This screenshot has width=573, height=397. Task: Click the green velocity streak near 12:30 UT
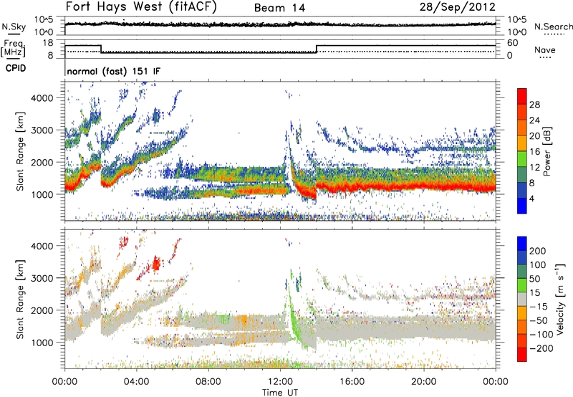click(x=294, y=315)
